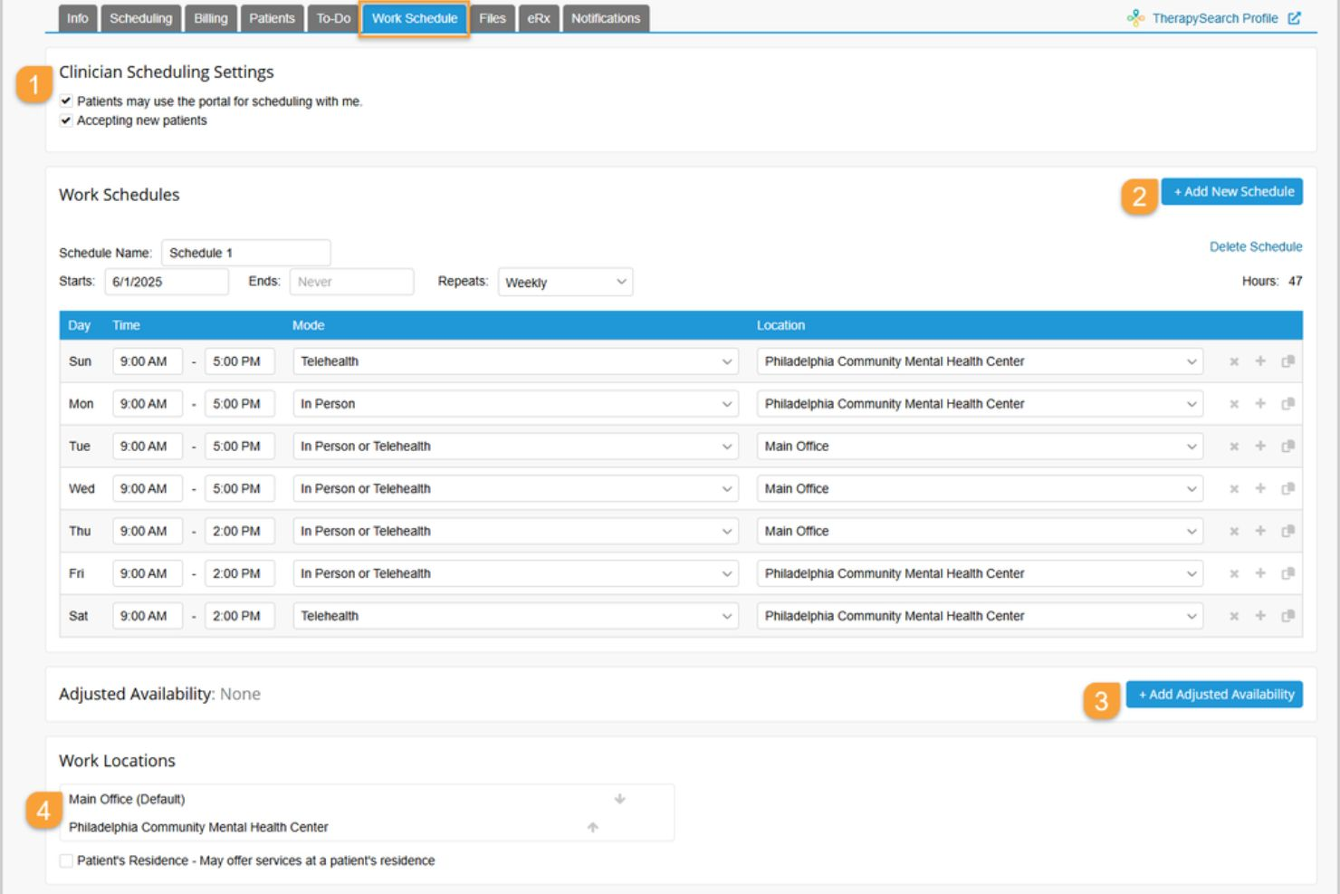This screenshot has height=894, width=1340.
Task: Copy the Sun row schedule
Action: (x=1287, y=361)
